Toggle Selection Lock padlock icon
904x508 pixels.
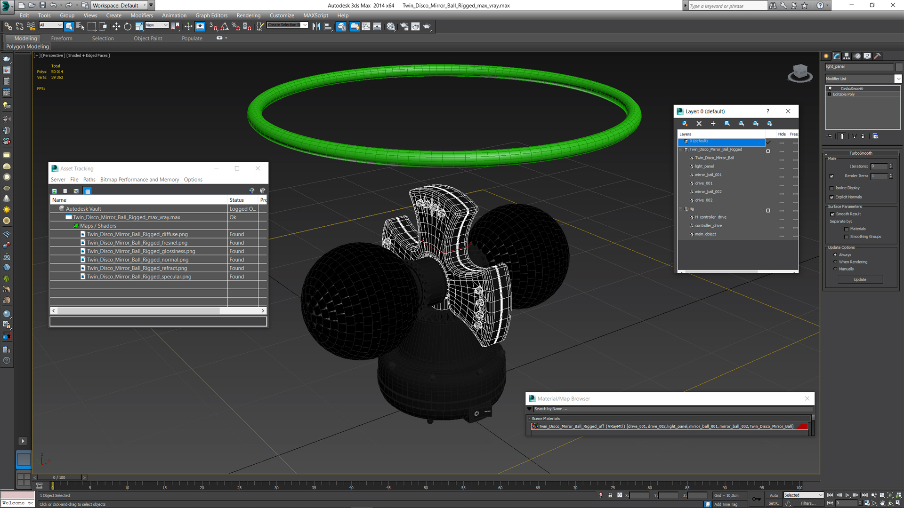610,495
